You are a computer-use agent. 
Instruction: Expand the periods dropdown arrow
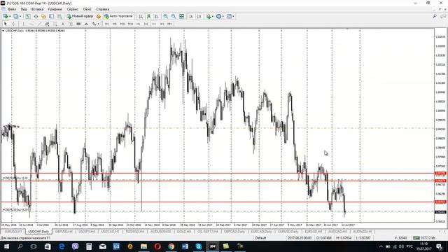pyautogui.click(x=223, y=16)
